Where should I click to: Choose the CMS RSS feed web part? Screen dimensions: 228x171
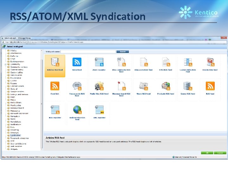[x=166, y=64]
